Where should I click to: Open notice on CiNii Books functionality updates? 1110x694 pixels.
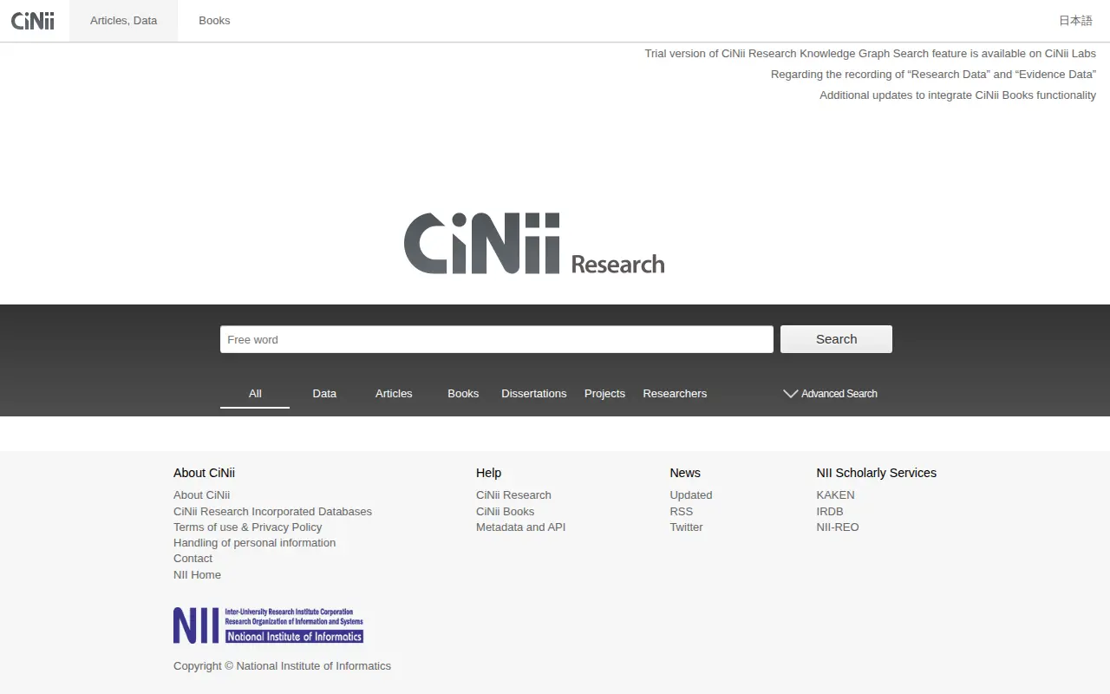[x=957, y=95]
